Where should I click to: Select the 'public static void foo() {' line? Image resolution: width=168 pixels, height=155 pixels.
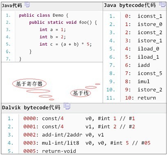click(x=63, y=22)
